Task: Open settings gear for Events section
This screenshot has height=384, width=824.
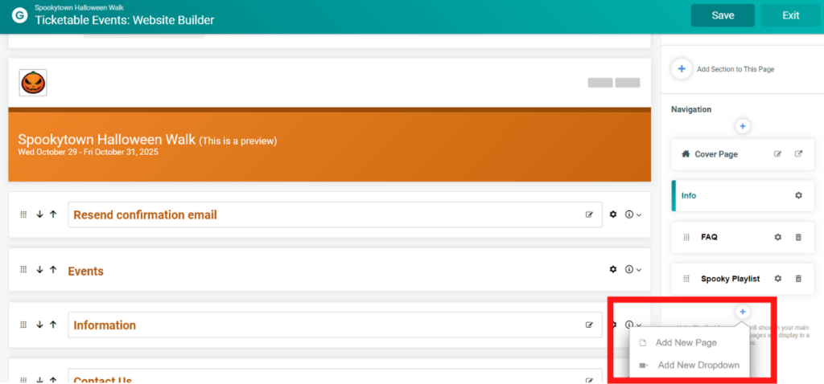Action: point(612,269)
